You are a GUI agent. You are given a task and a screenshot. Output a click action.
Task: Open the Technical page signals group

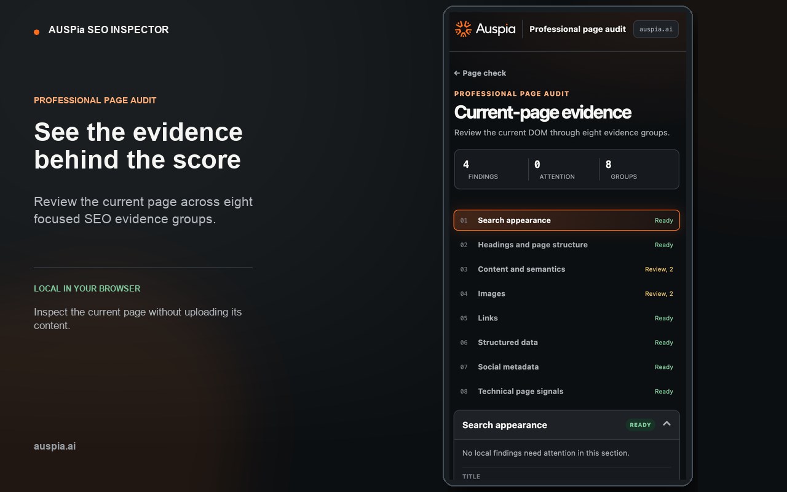(567, 391)
